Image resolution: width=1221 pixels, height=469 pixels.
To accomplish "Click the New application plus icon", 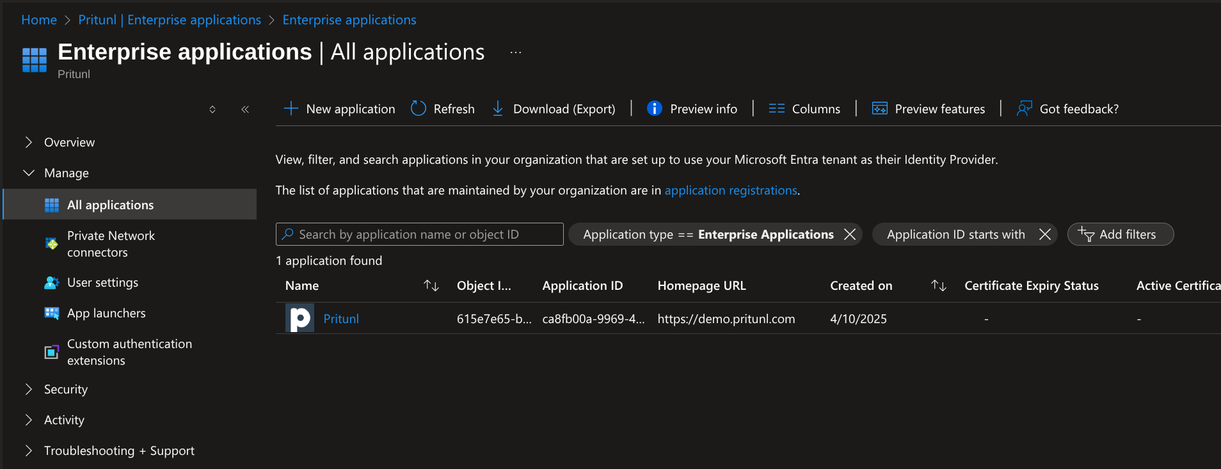I will [x=291, y=109].
